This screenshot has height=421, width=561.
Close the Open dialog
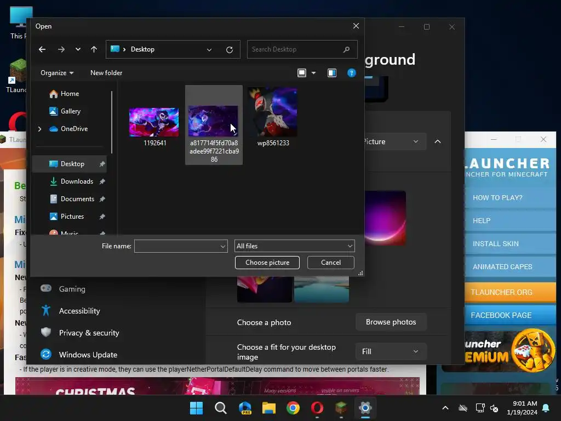click(x=356, y=26)
